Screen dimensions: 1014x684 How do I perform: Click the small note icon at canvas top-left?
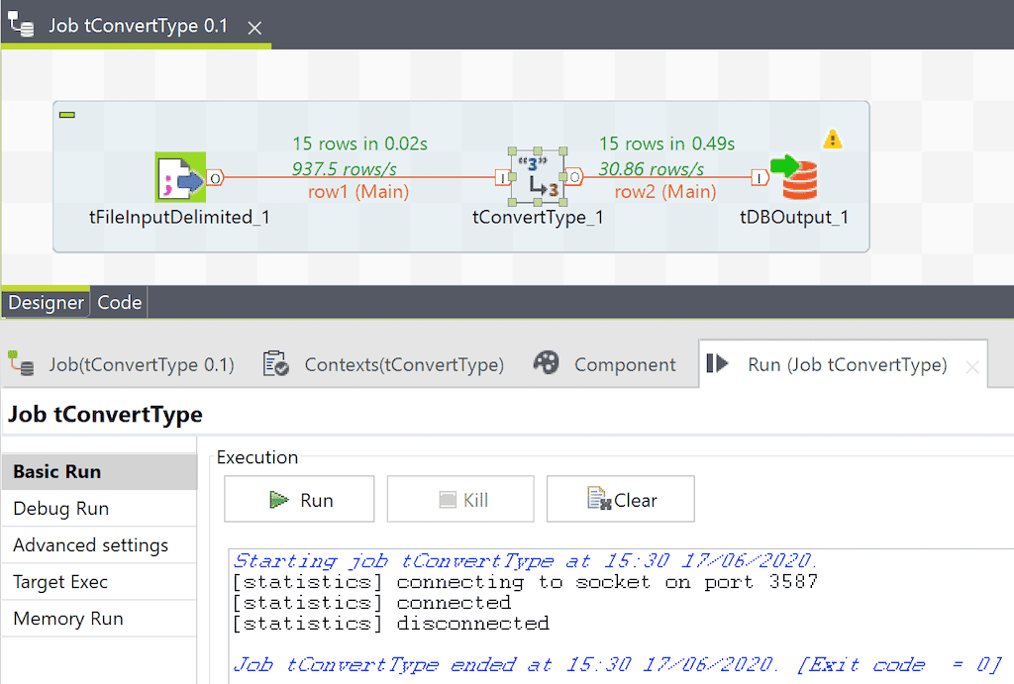(x=66, y=115)
